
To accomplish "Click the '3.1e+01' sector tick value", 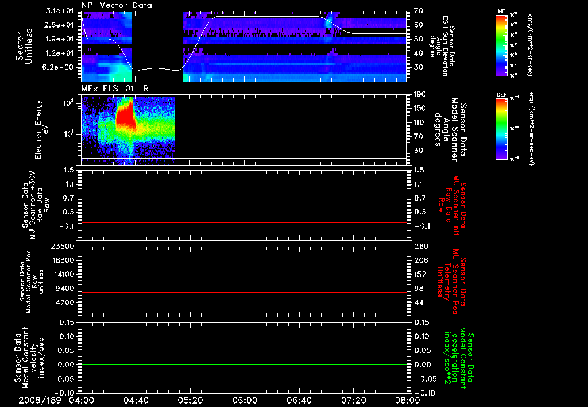I will (60, 11).
